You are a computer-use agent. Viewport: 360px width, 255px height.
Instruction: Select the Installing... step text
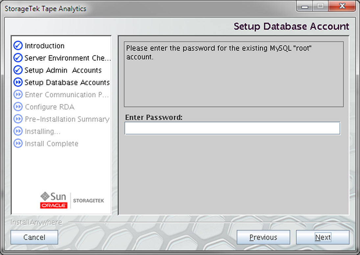tap(43, 131)
